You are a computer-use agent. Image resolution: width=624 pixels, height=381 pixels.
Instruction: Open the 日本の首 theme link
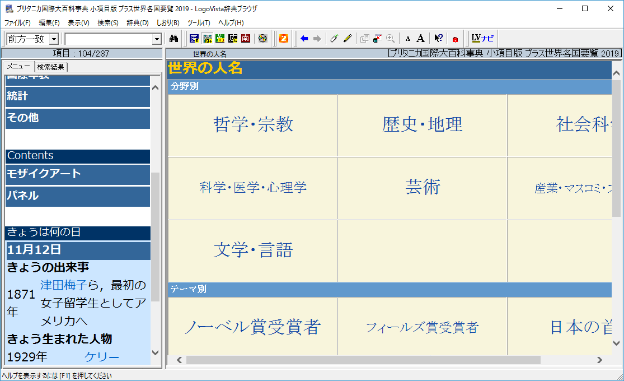580,327
